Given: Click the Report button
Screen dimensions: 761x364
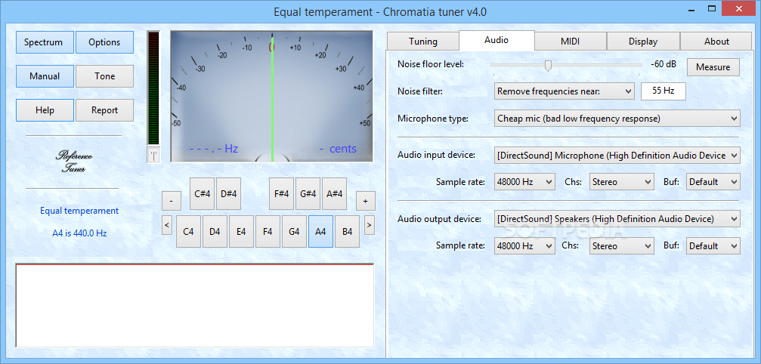Looking at the screenshot, I should [x=104, y=110].
